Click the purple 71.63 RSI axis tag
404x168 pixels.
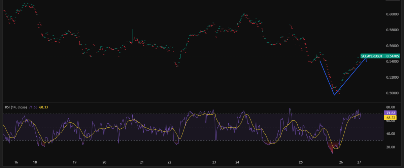[391, 113]
